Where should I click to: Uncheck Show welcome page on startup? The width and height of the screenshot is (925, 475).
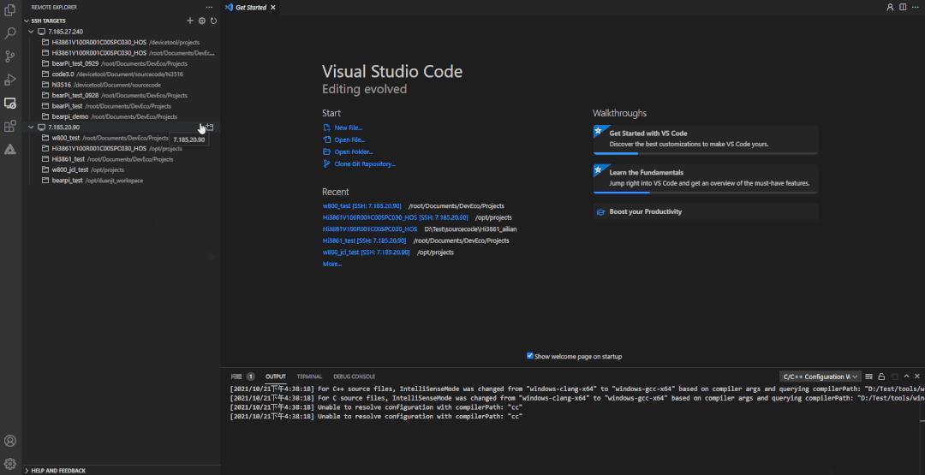529,356
